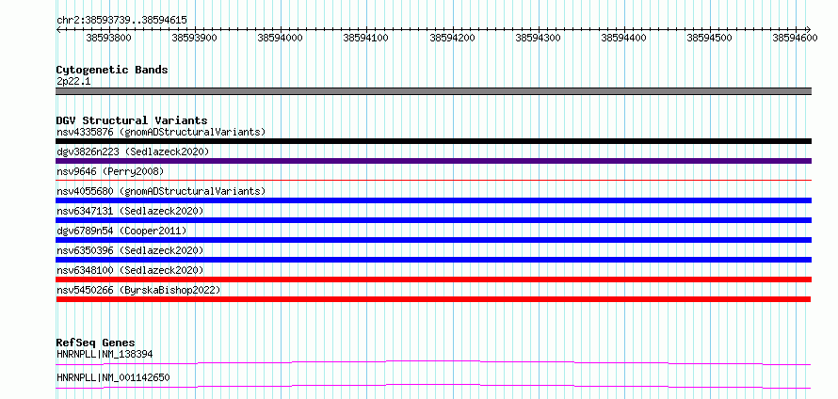838x399 pixels.
Task: Click ruler position 38594600
Action: [796, 38]
